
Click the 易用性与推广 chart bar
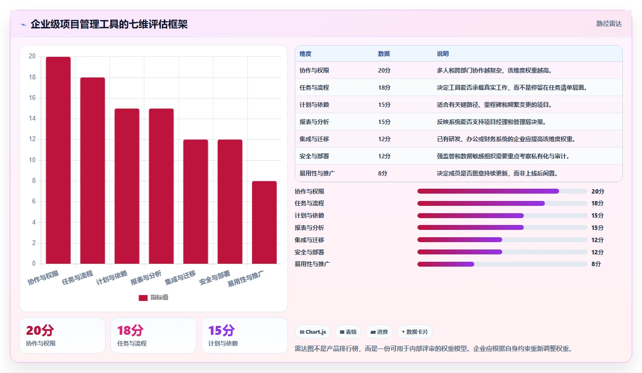coord(264,223)
